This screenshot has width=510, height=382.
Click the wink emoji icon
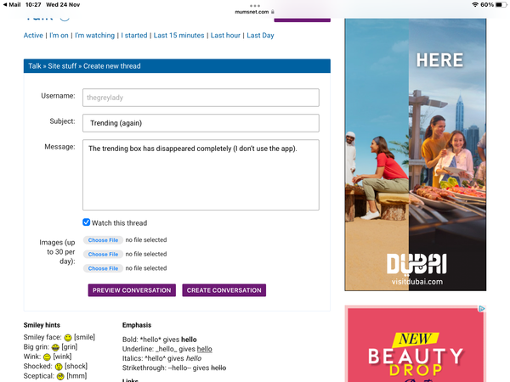pyautogui.click(x=47, y=357)
